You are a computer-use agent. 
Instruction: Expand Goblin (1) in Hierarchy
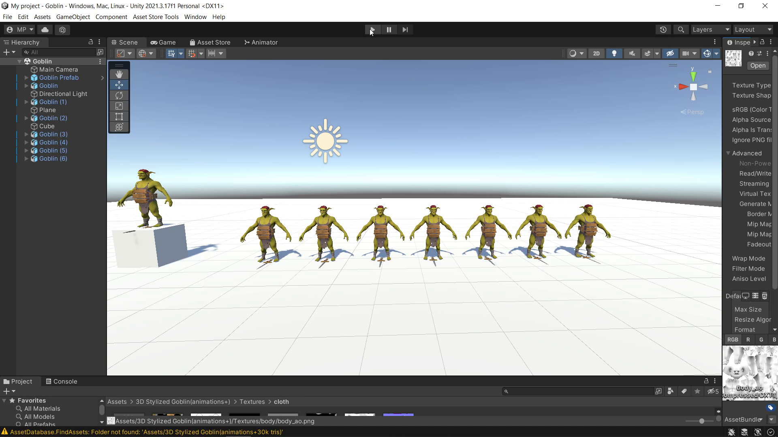click(x=26, y=102)
